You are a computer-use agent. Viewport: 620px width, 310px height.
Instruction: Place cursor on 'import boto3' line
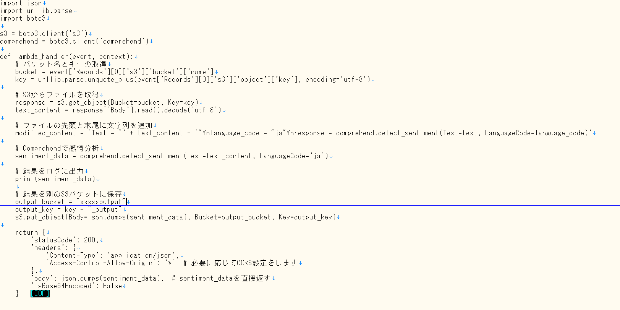coord(23,18)
